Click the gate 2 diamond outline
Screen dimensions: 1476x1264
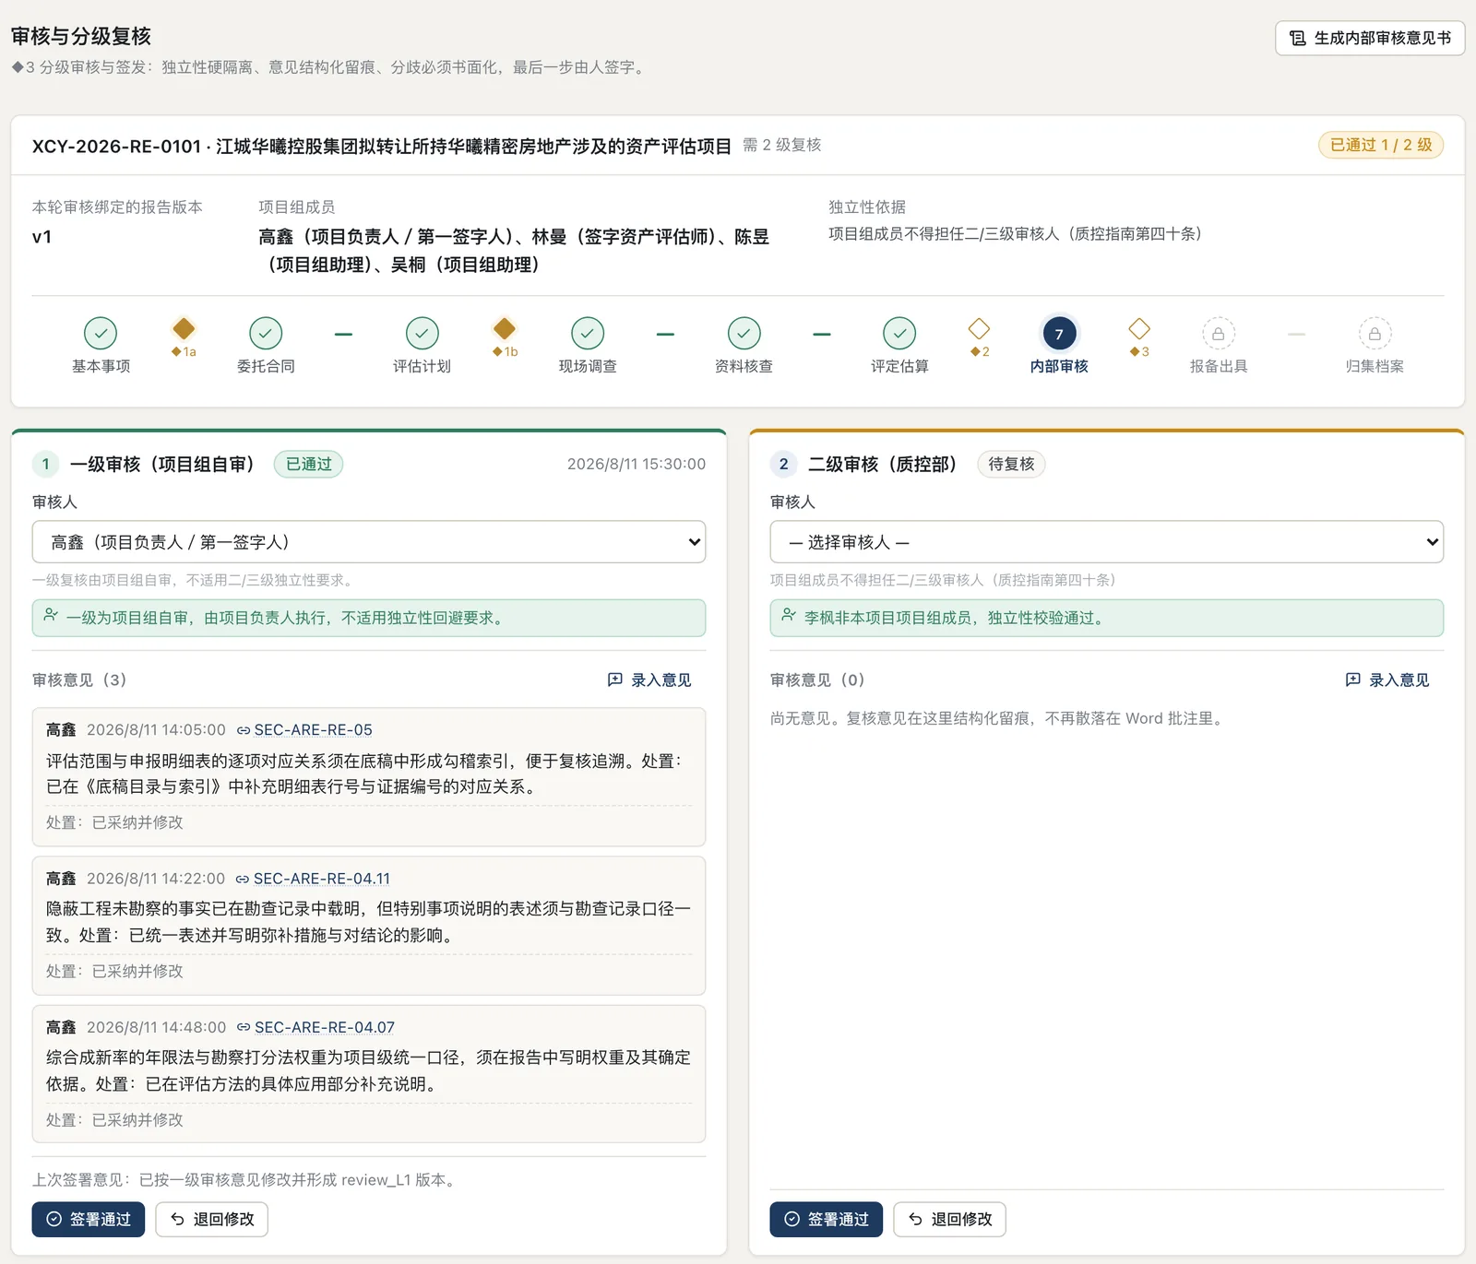click(x=979, y=328)
